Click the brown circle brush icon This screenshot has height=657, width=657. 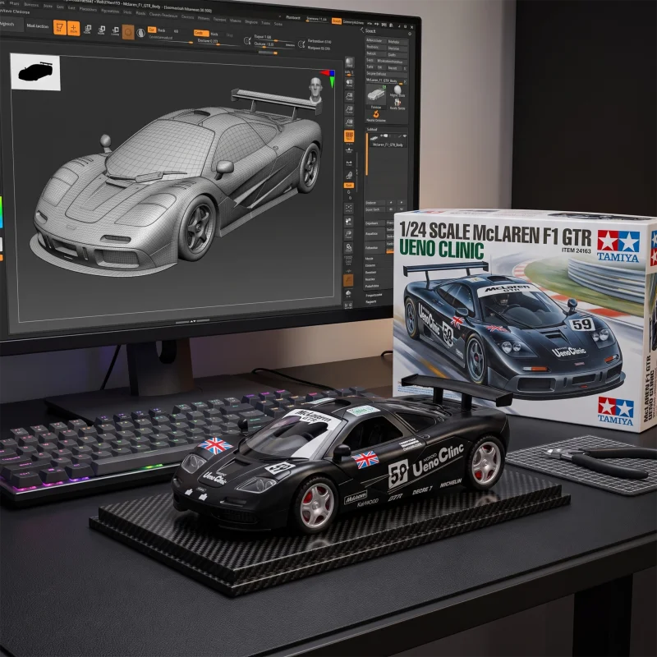(x=128, y=32)
